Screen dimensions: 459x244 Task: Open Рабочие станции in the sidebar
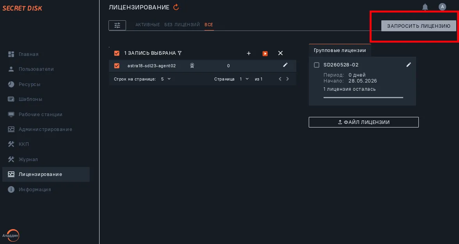tap(46, 114)
